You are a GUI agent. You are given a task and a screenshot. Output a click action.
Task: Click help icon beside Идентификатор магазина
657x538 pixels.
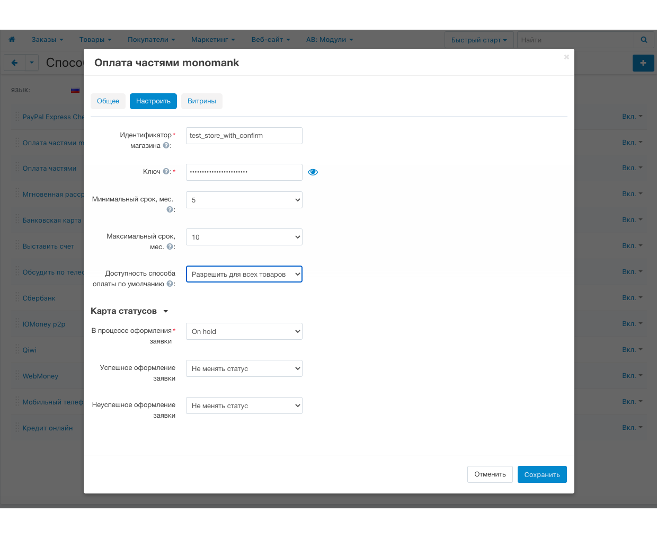tap(166, 145)
